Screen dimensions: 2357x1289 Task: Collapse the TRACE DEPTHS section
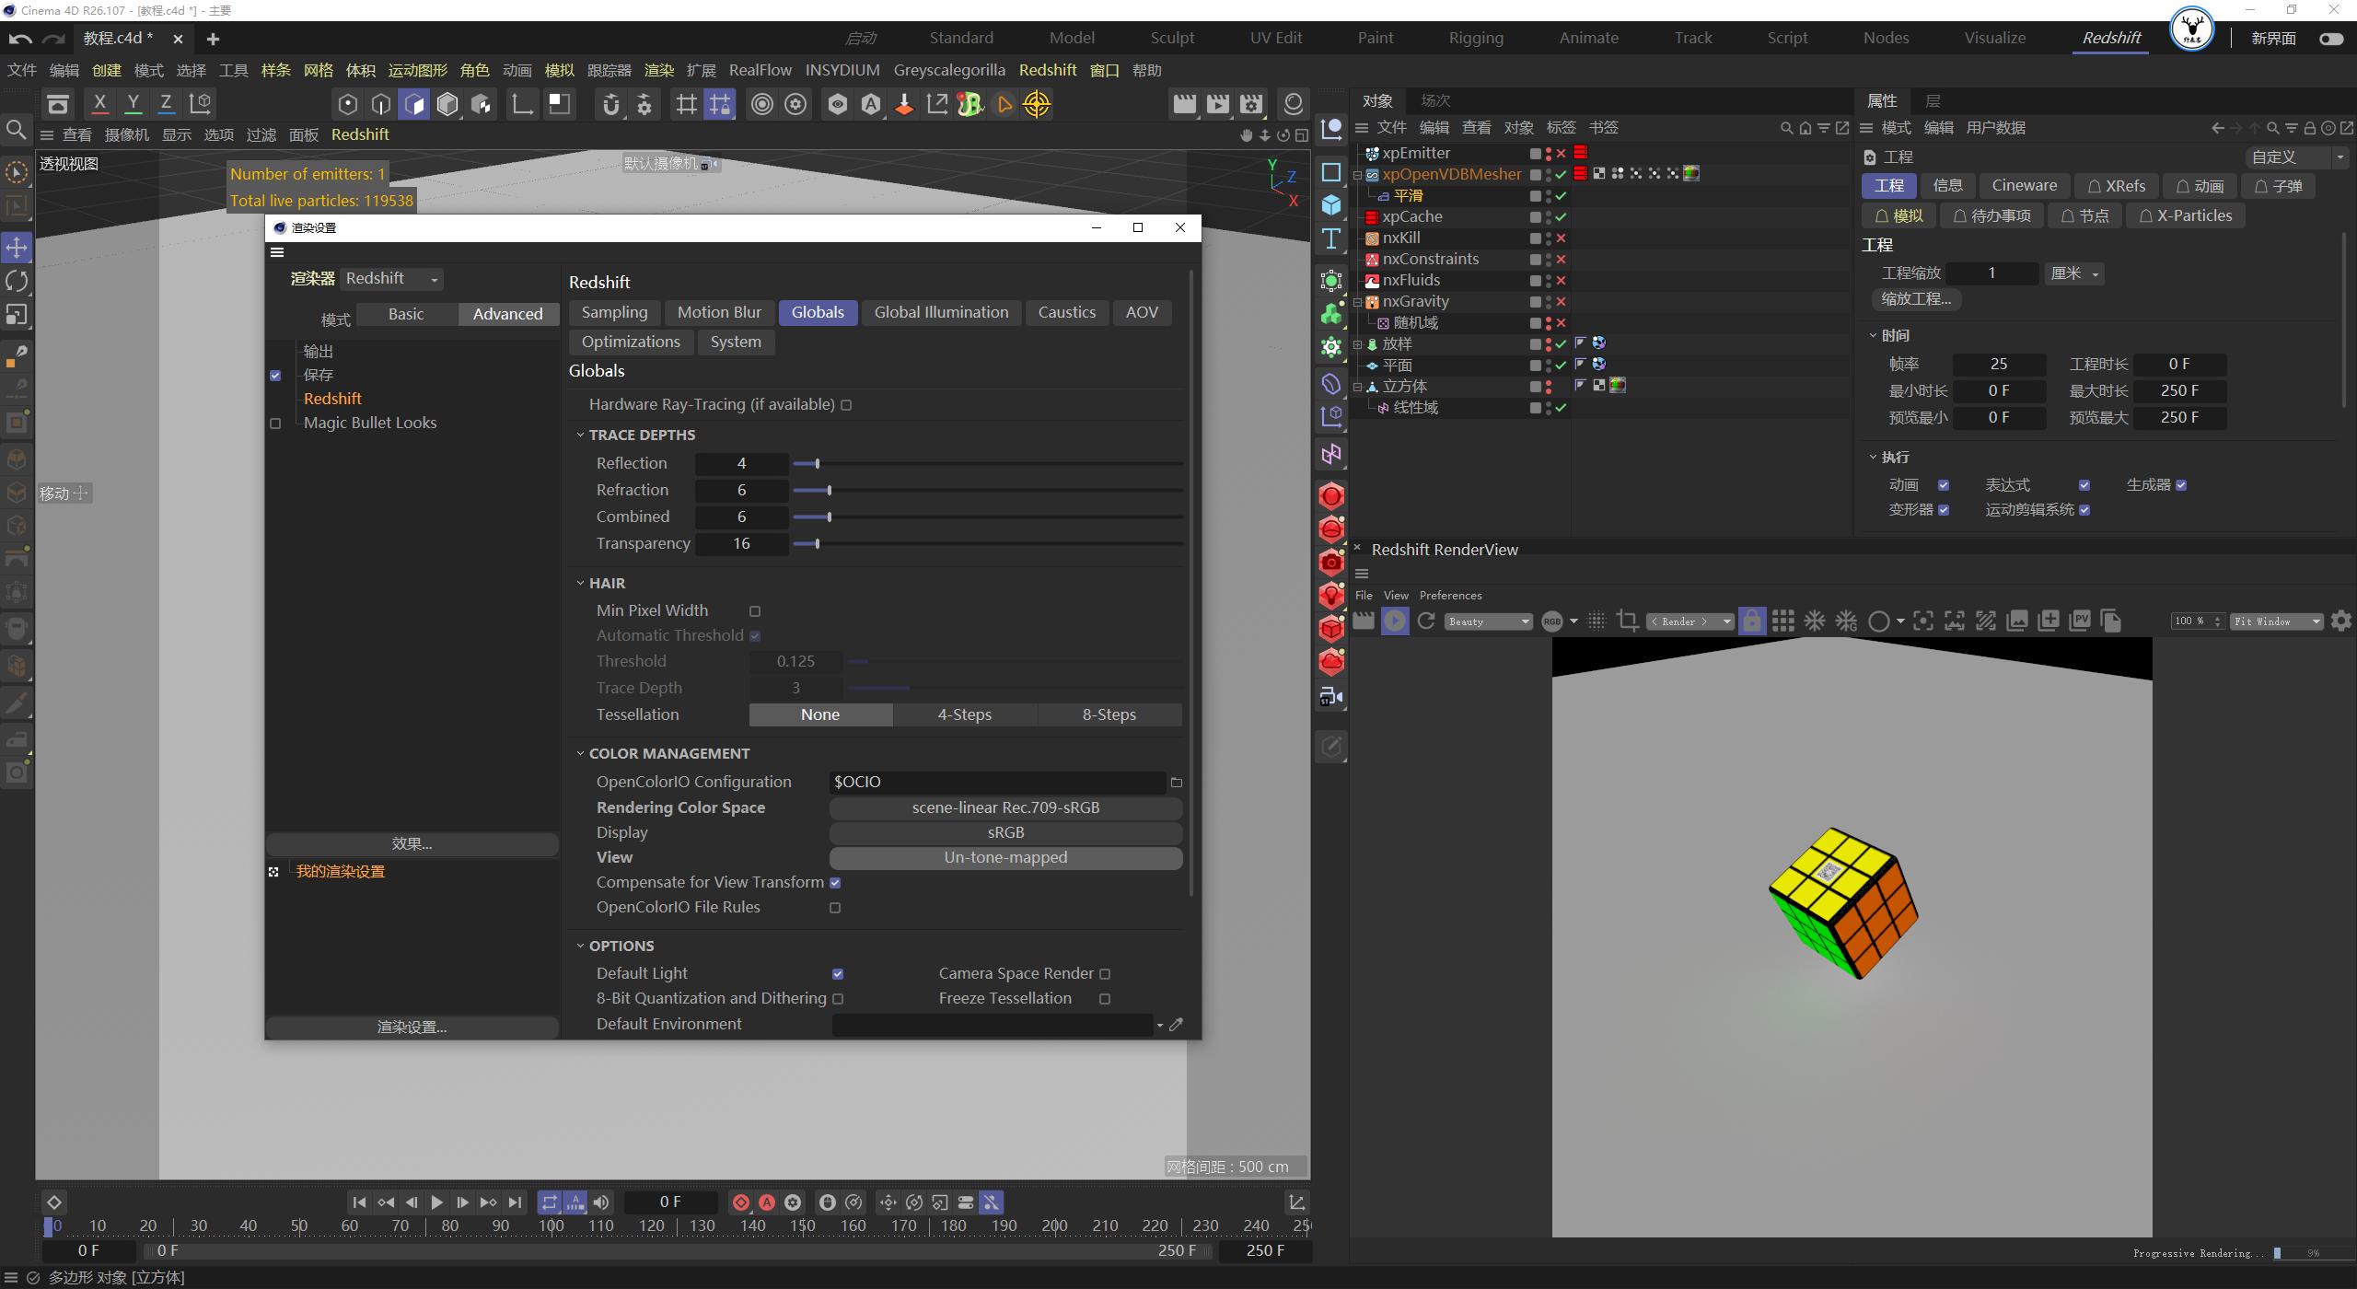tap(581, 435)
